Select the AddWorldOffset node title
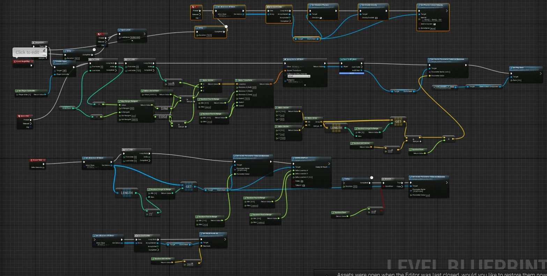The height and width of the screenshot is (276, 547). point(301,158)
